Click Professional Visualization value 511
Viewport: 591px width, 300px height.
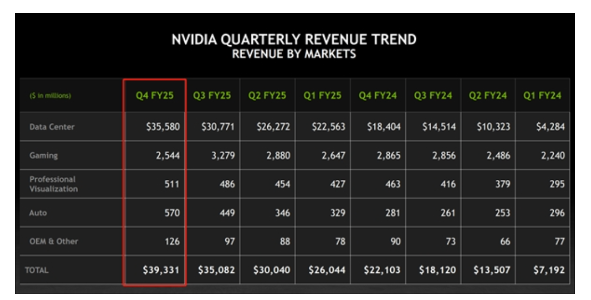[x=172, y=184]
